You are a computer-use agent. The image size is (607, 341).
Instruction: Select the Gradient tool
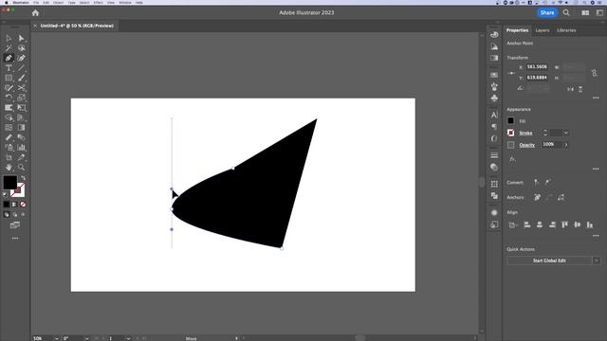[21, 128]
